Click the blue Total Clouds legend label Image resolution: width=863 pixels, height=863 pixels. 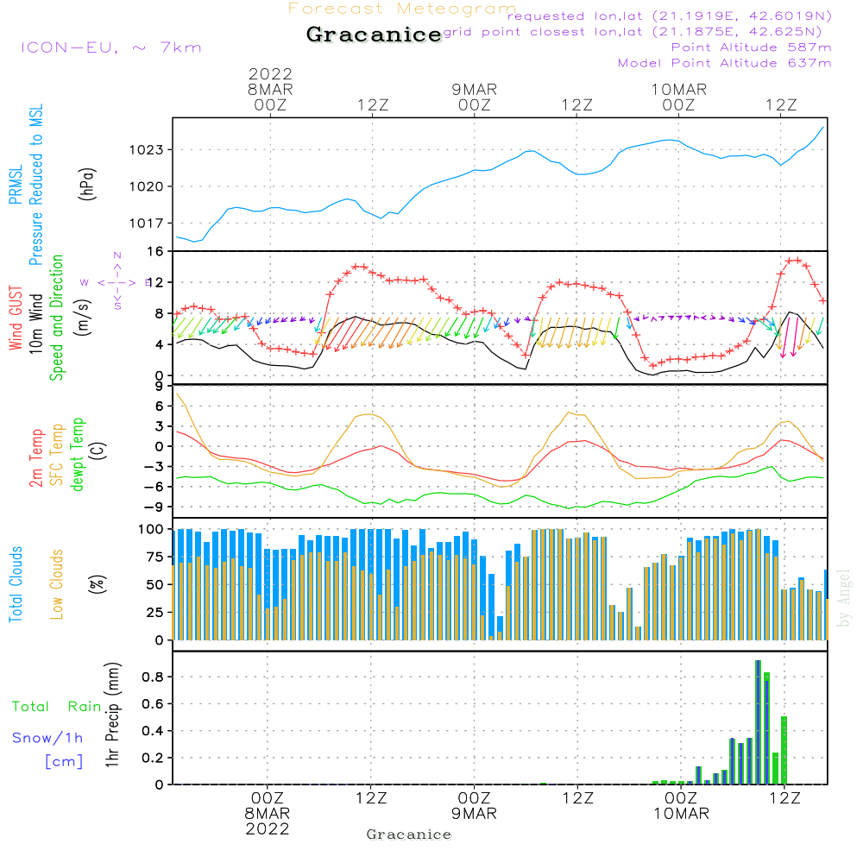(16, 584)
